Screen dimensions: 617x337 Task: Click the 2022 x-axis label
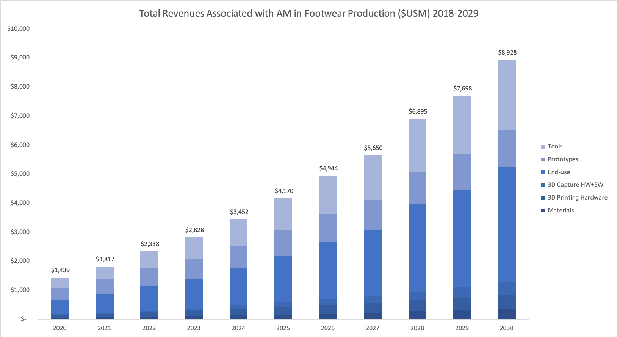click(149, 328)
